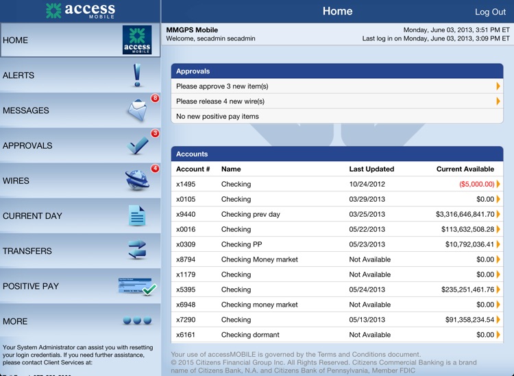This screenshot has width=514, height=376.
Task: Select the HOME menu item
Action: point(80,40)
